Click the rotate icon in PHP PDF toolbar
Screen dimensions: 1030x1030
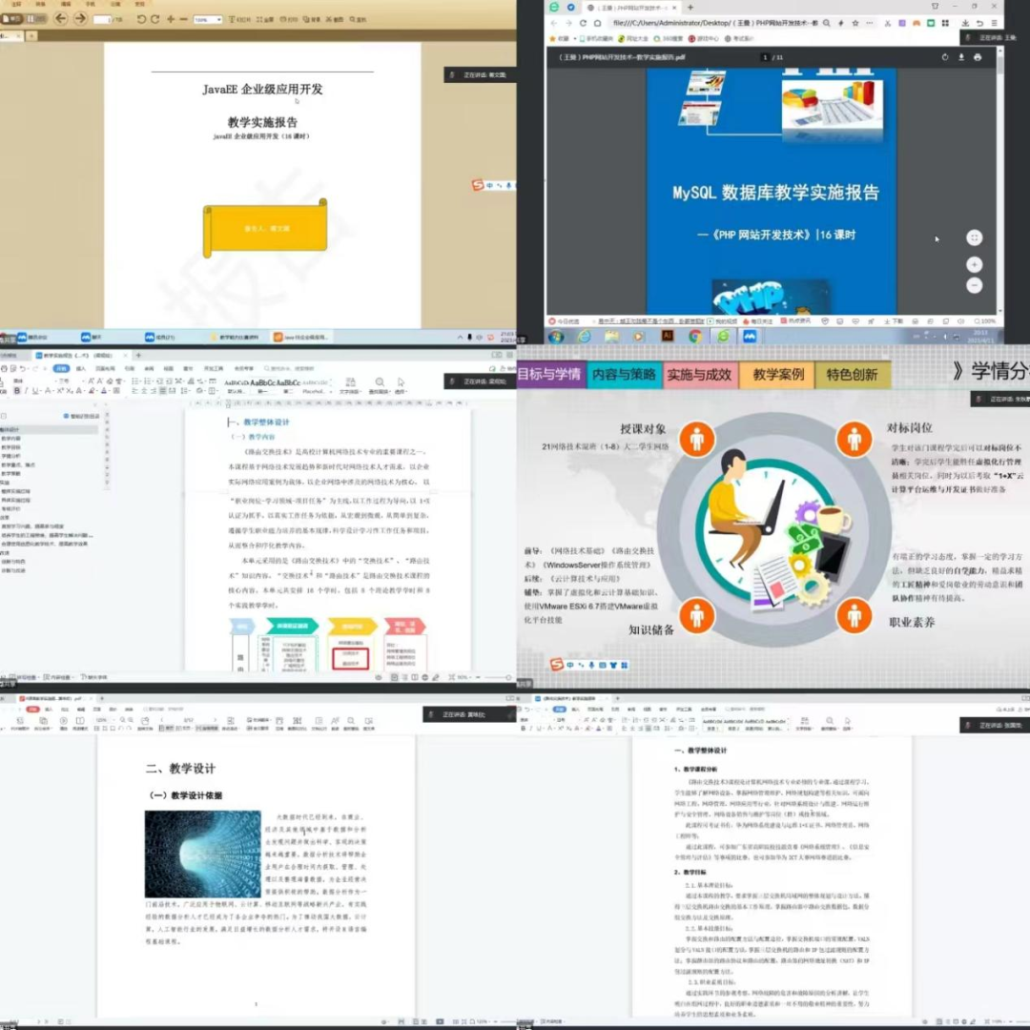pyautogui.click(x=945, y=57)
